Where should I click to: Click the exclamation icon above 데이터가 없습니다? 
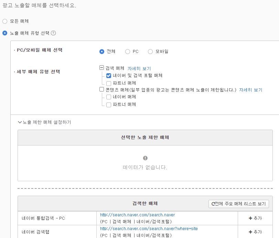point(145,158)
